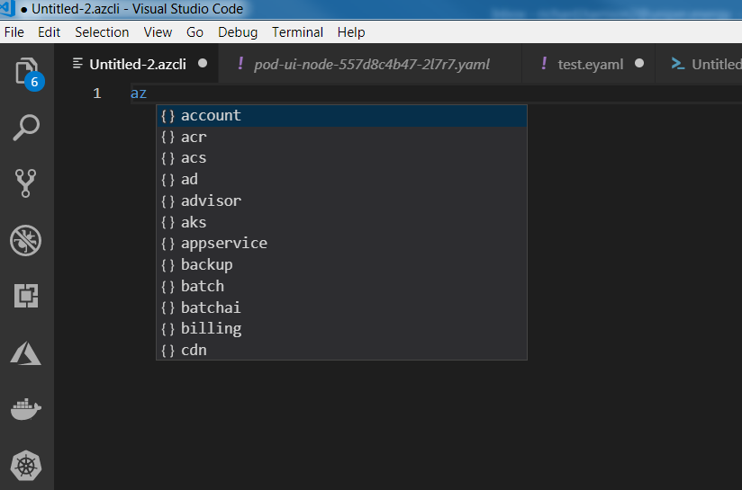Image resolution: width=742 pixels, height=490 pixels.
Task: Switch to pod-ui-node-557d8c4b47-2l7r7.yaml tab
Action: [x=370, y=64]
